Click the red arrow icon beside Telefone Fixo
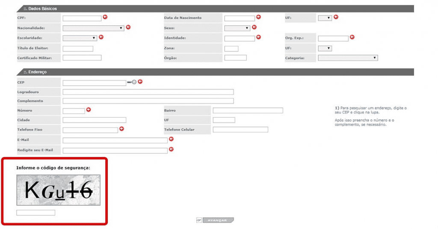Viewport: 438px width, 229px height. point(122,129)
